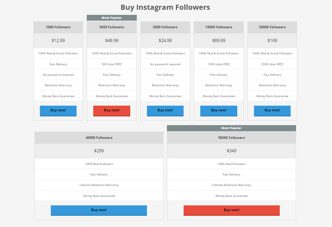Click the 500 Likes FREE feature
Screen dimensions: 332x227
112,64
